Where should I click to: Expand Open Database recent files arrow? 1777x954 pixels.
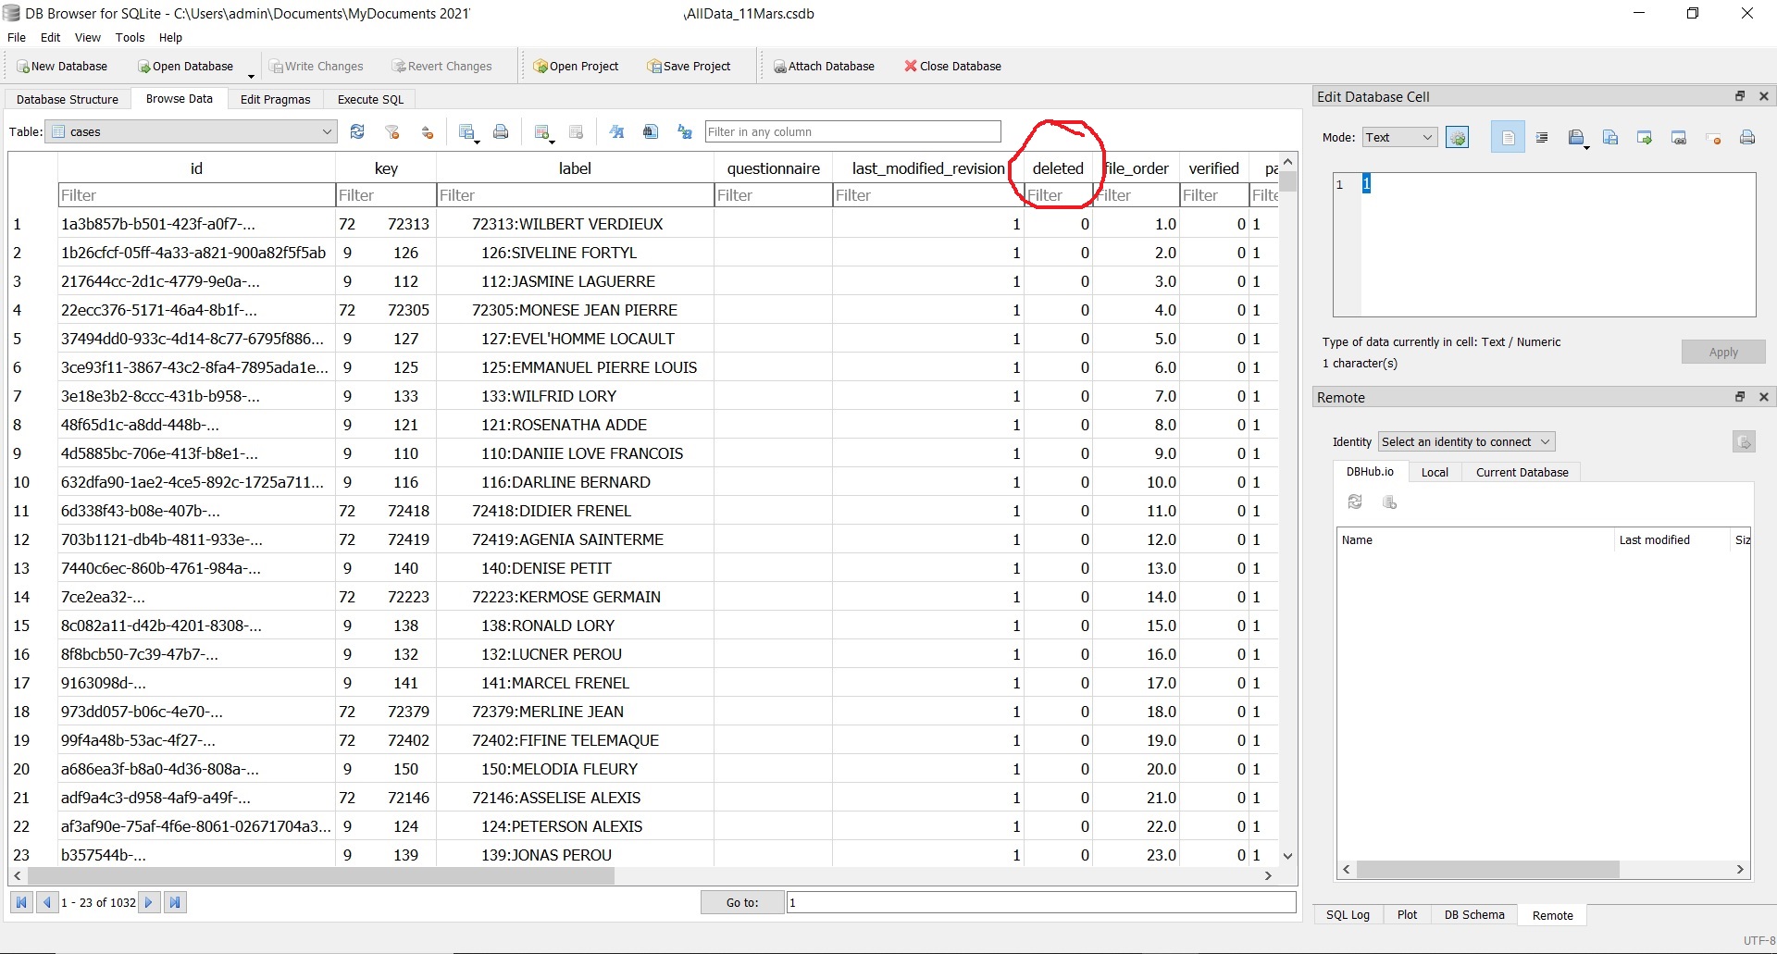[x=251, y=76]
